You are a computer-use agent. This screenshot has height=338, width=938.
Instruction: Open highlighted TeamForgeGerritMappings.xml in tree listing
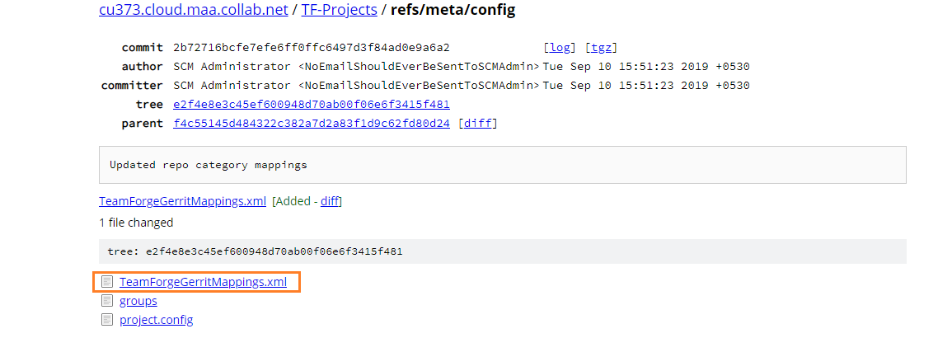204,282
